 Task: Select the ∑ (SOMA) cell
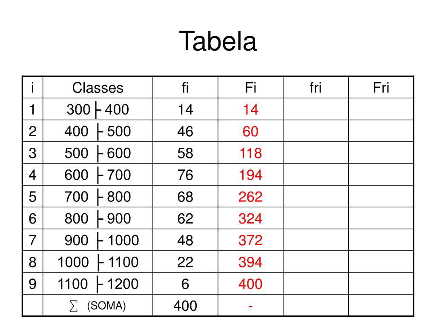(x=98, y=306)
